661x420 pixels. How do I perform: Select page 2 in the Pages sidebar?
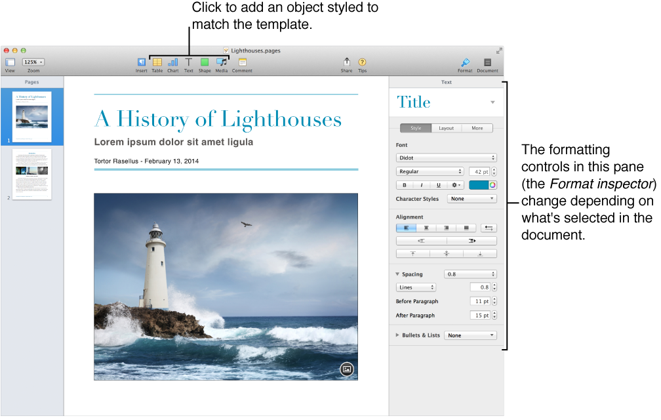pyautogui.click(x=31, y=175)
